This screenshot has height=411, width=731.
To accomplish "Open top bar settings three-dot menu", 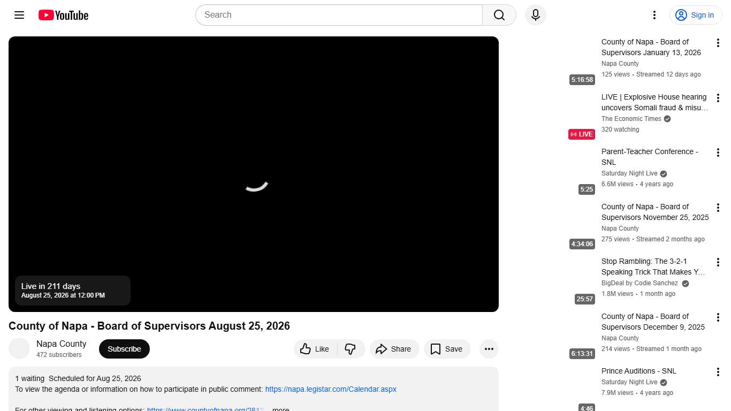I will [654, 15].
